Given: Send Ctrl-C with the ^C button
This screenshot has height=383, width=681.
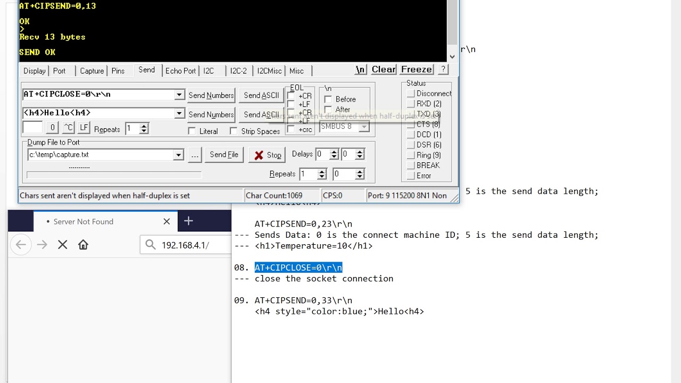Looking at the screenshot, I should tap(68, 128).
